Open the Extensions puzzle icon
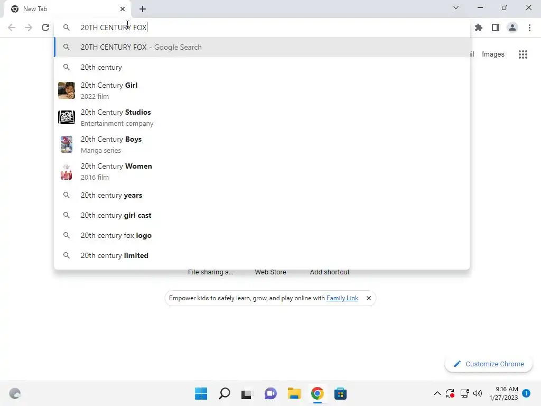 tap(479, 27)
